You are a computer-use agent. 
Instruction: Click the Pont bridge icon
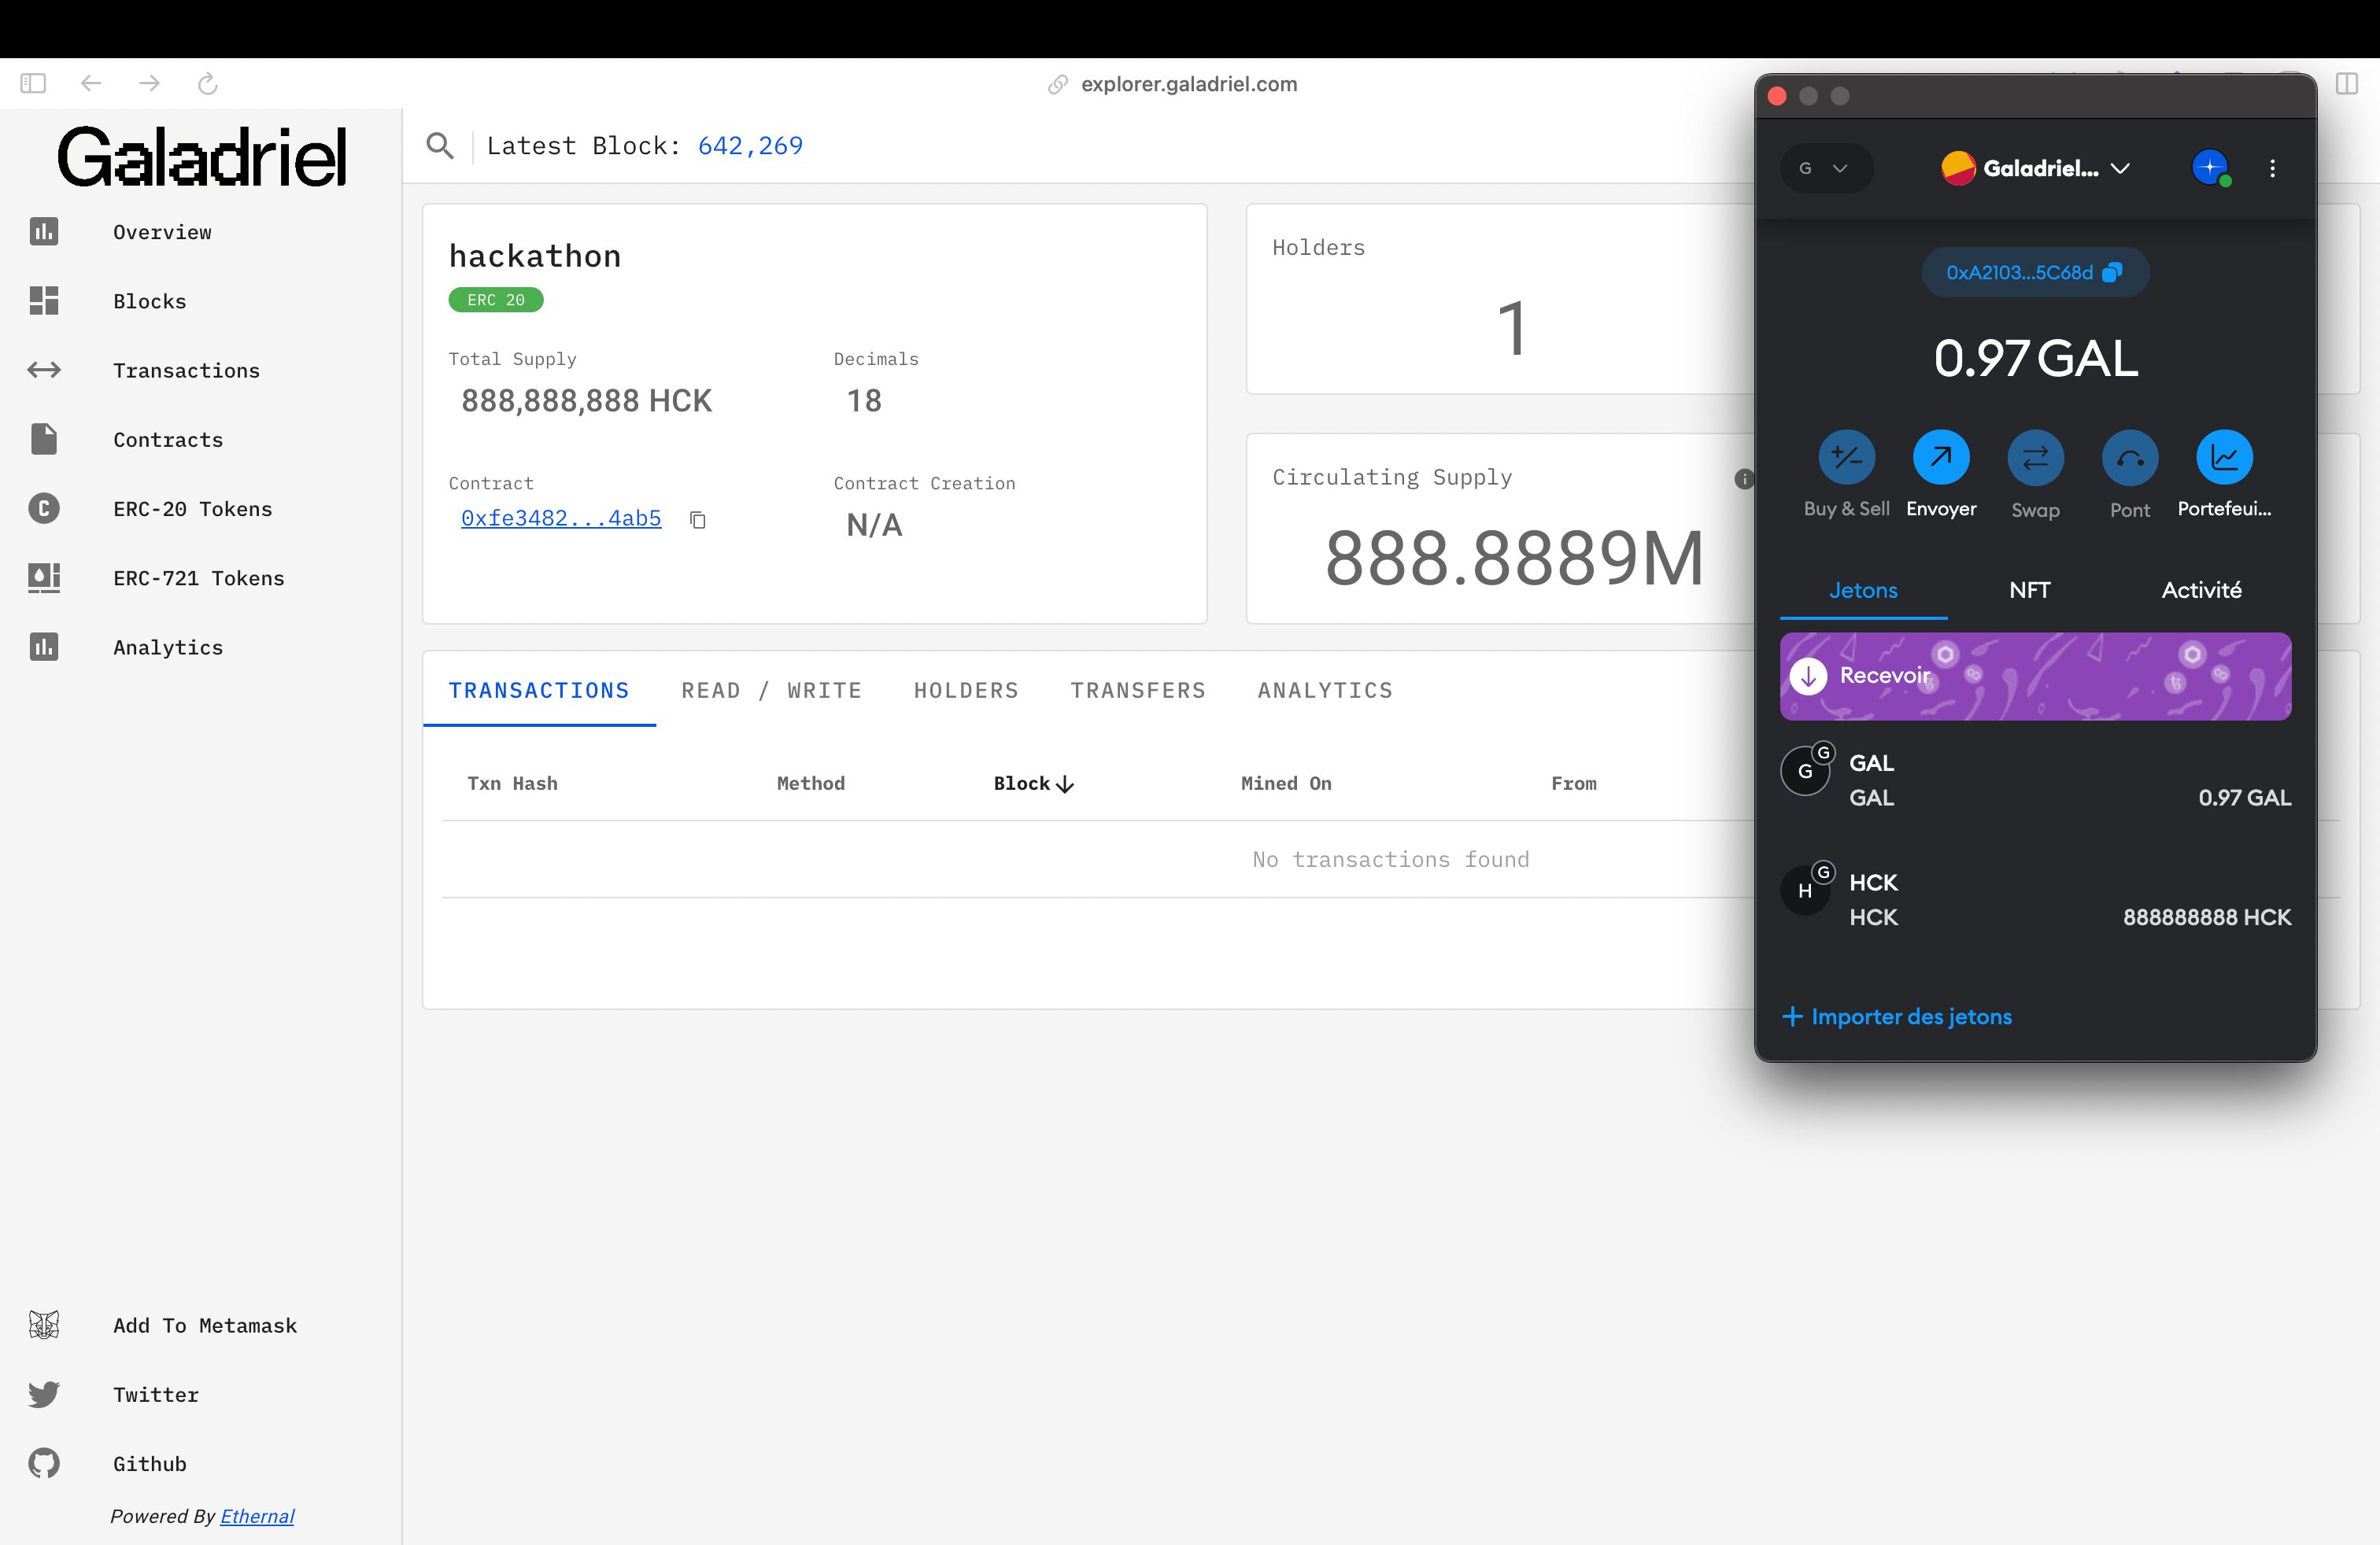click(x=2130, y=458)
